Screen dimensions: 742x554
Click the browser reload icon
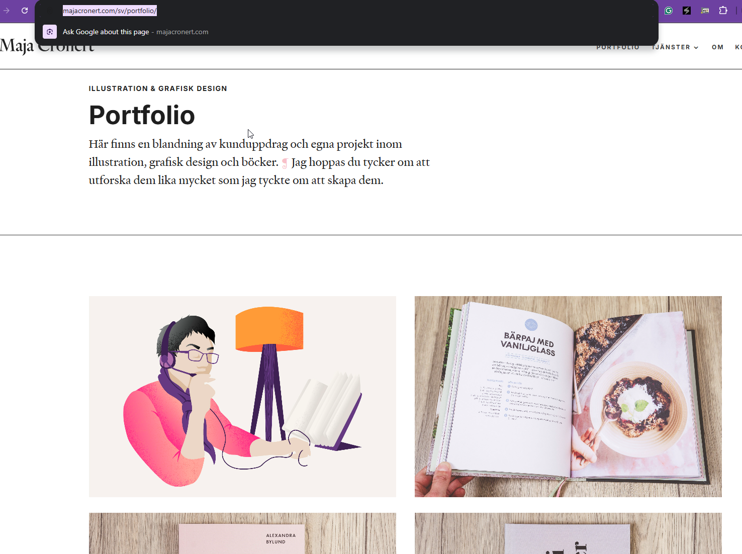pos(25,11)
